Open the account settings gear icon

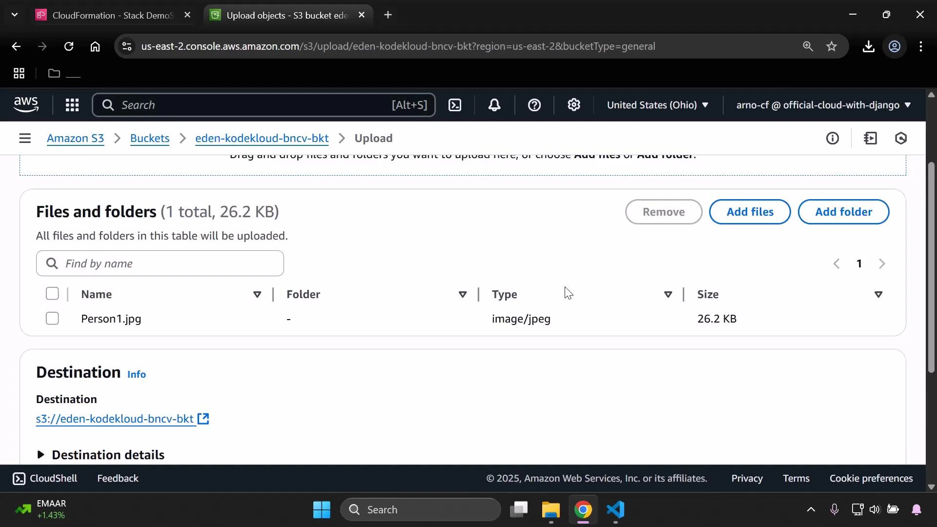coord(574,105)
